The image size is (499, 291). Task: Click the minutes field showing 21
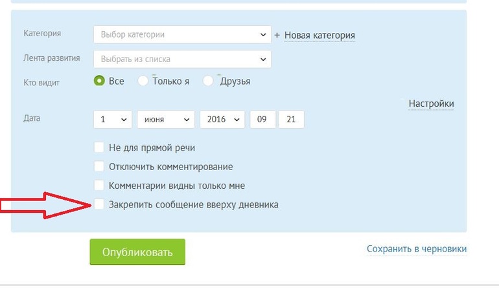[291, 120]
